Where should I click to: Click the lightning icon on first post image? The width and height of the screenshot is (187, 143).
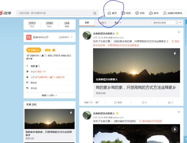(175, 53)
